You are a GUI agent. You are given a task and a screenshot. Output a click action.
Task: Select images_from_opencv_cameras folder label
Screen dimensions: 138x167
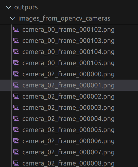[64, 18]
